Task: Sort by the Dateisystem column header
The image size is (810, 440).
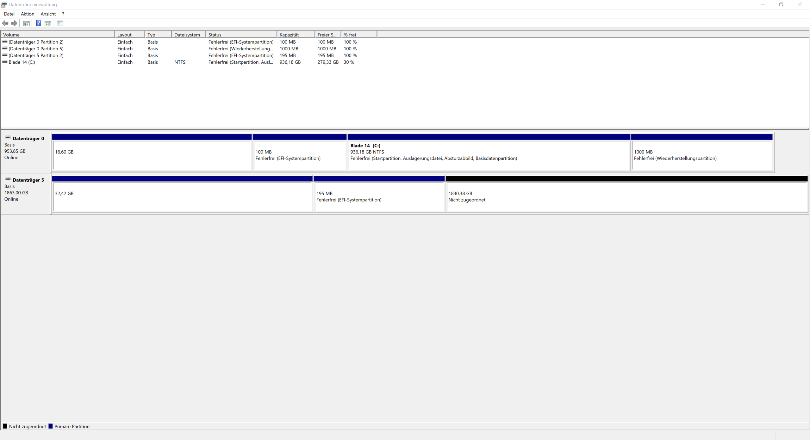Action: point(188,35)
